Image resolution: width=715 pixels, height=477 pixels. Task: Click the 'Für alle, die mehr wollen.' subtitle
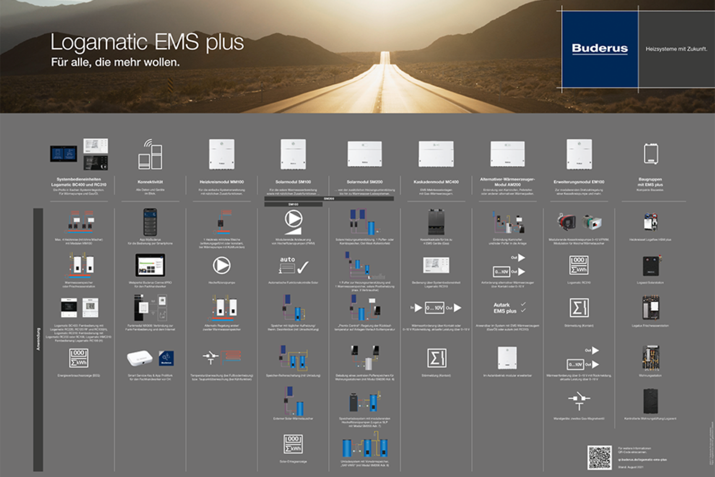(x=115, y=63)
